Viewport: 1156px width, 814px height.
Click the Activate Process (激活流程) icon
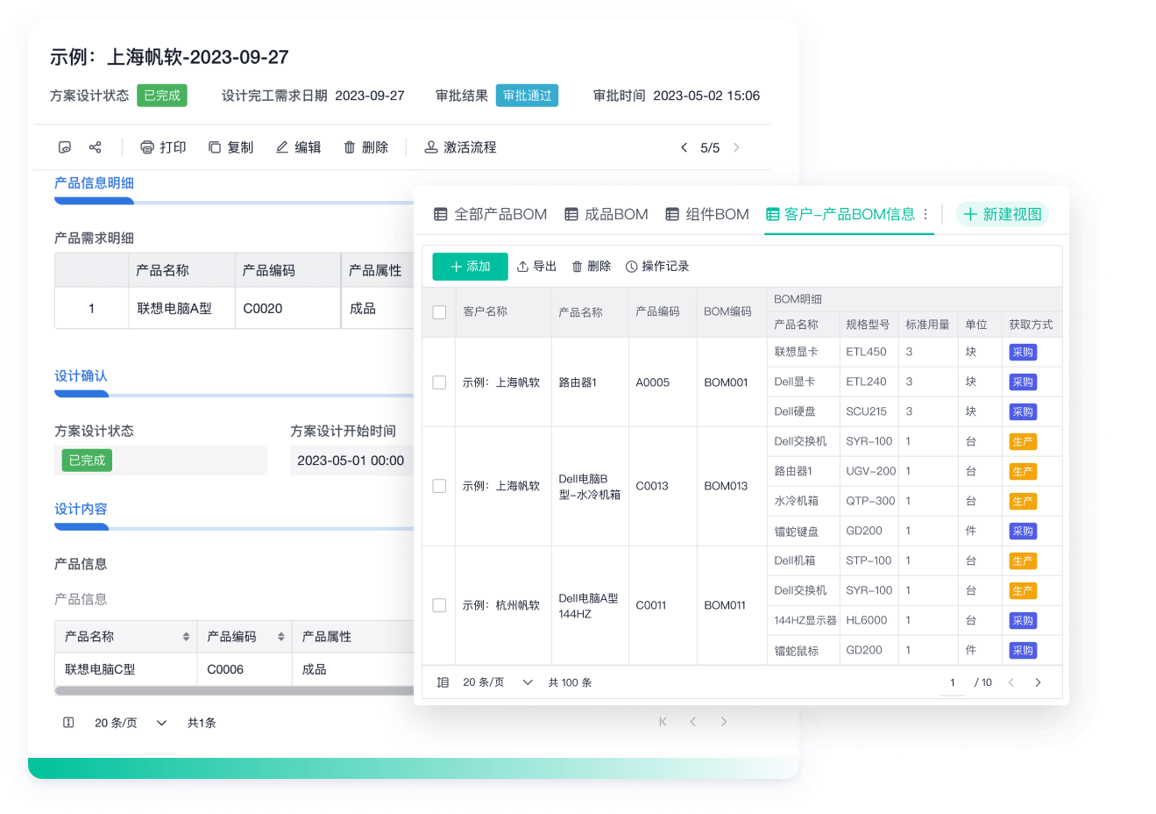[x=431, y=147]
